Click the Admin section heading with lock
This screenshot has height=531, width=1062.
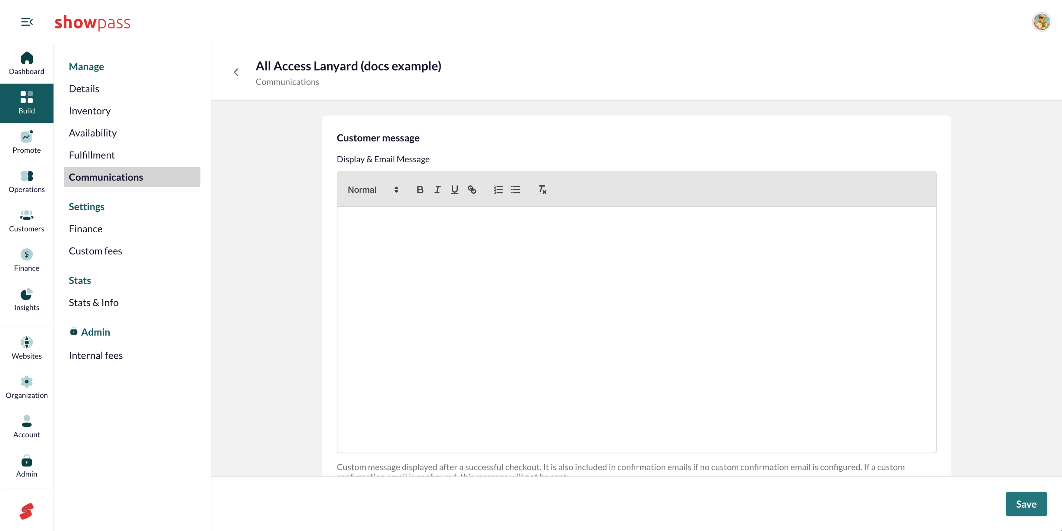click(90, 332)
